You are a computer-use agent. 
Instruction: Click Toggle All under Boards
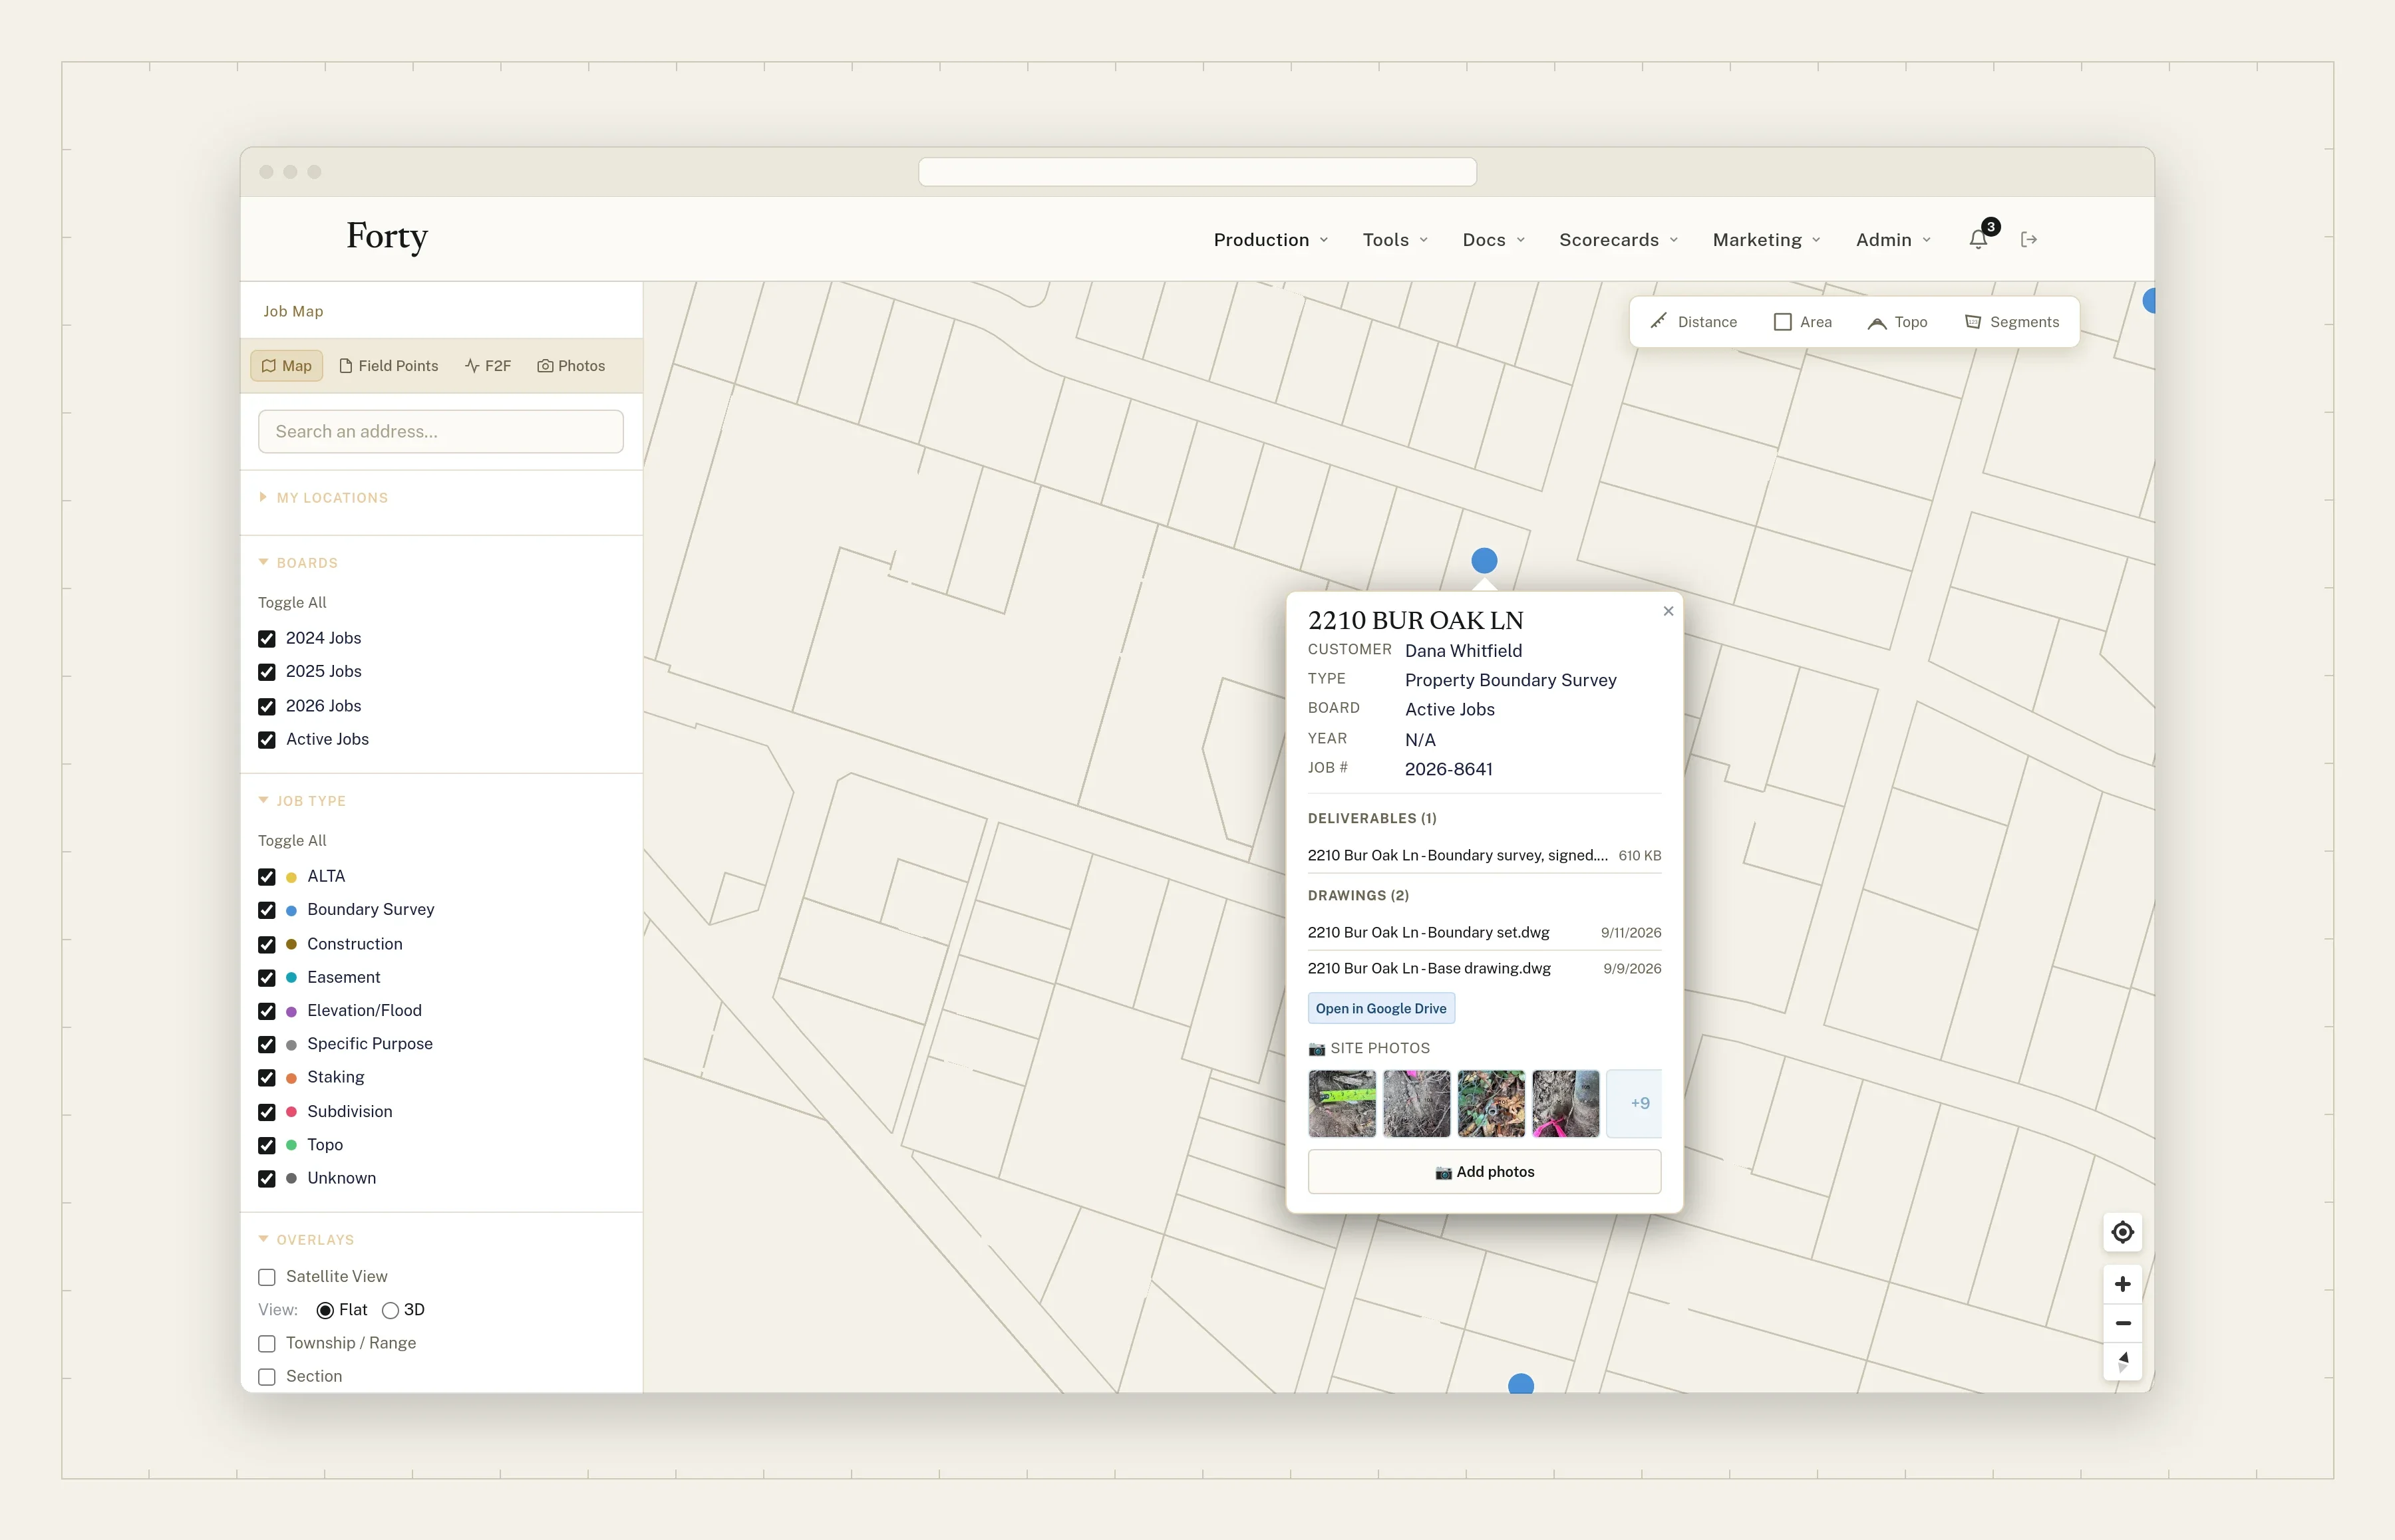click(292, 603)
